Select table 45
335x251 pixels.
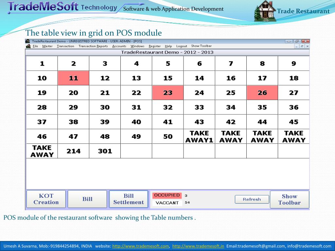293,122
